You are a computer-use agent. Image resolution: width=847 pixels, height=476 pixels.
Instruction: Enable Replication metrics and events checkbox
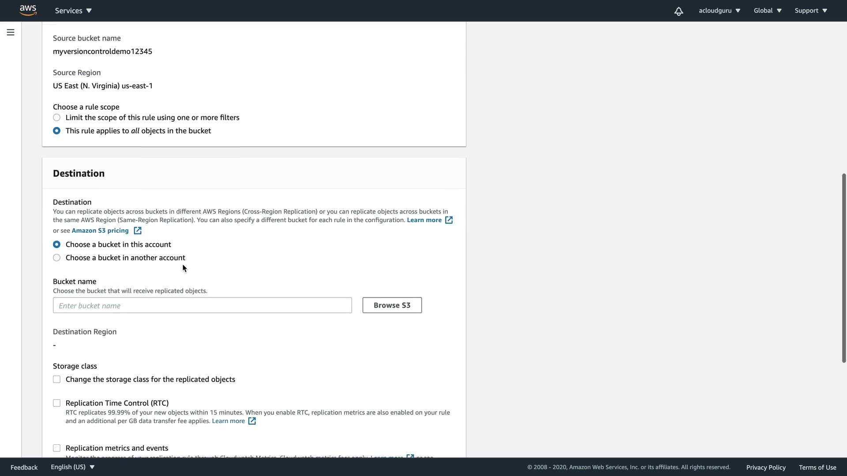pos(56,448)
